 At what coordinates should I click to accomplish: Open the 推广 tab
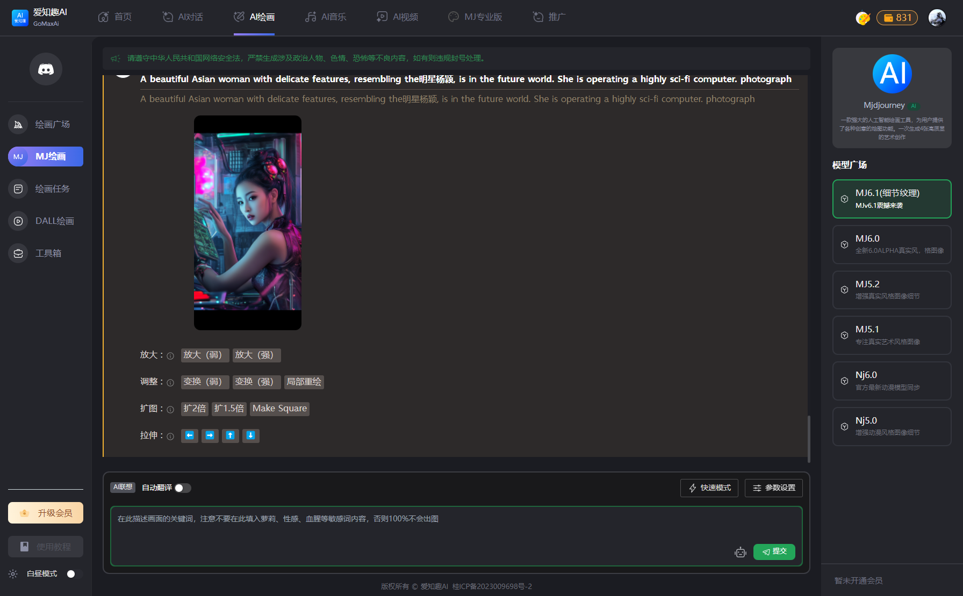(549, 17)
